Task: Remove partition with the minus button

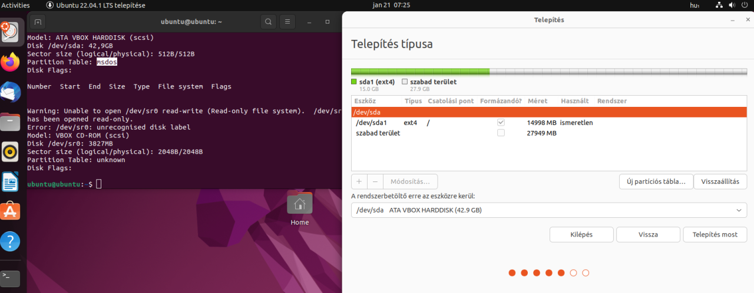Action: pyautogui.click(x=375, y=181)
